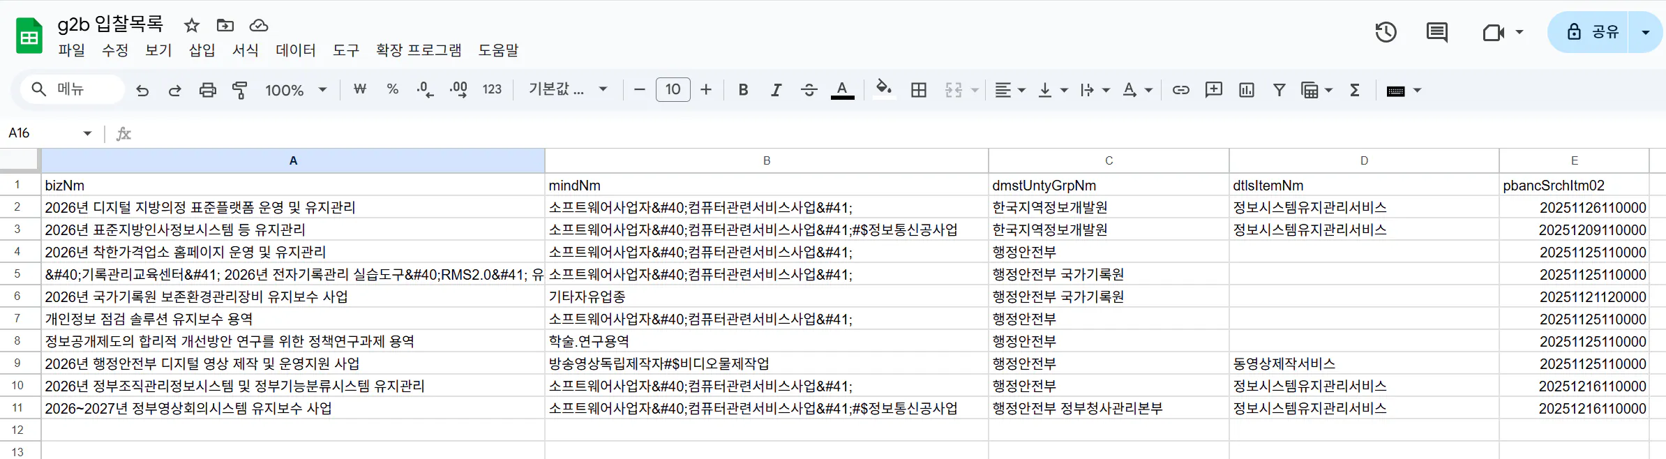Open text rotation dropdown

(x=1137, y=90)
